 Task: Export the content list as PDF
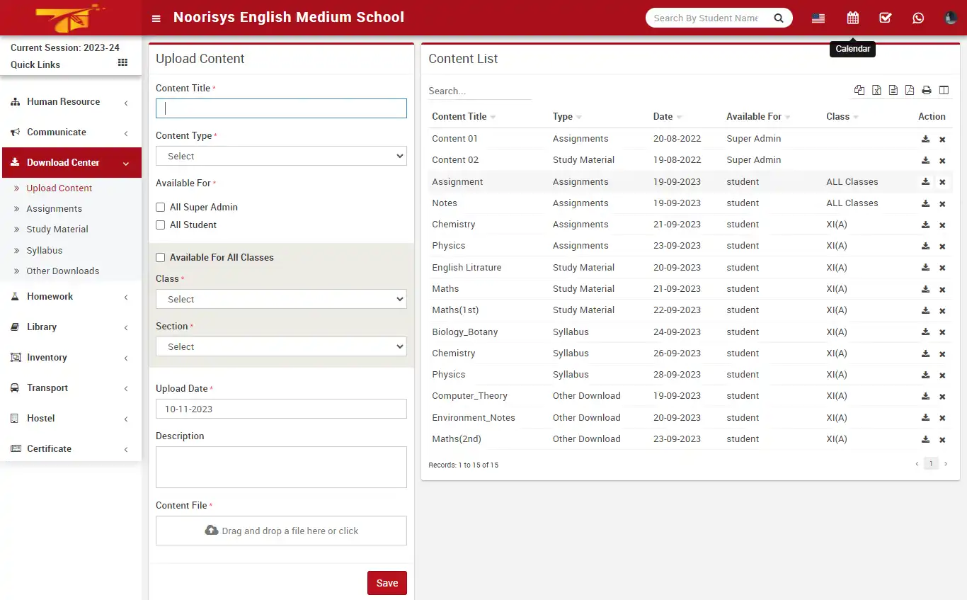(x=909, y=90)
